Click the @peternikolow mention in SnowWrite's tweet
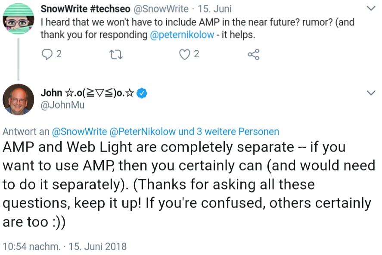 pyautogui.click(x=182, y=35)
